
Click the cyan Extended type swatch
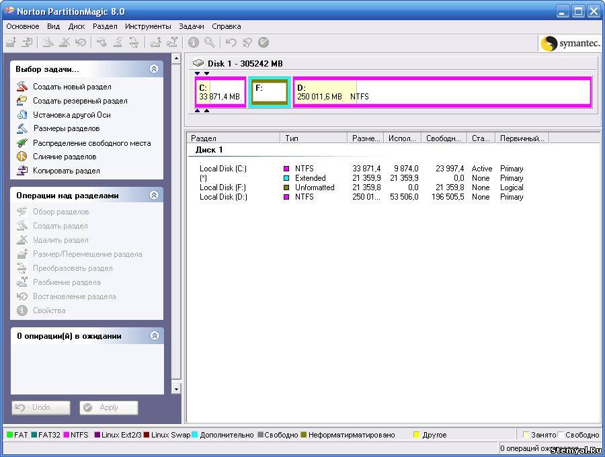[286, 178]
